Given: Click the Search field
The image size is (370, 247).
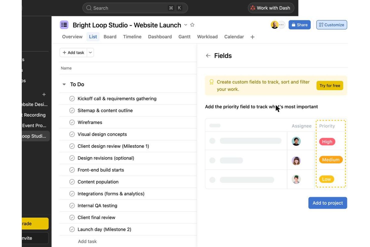Looking at the screenshot, I should coord(135,8).
